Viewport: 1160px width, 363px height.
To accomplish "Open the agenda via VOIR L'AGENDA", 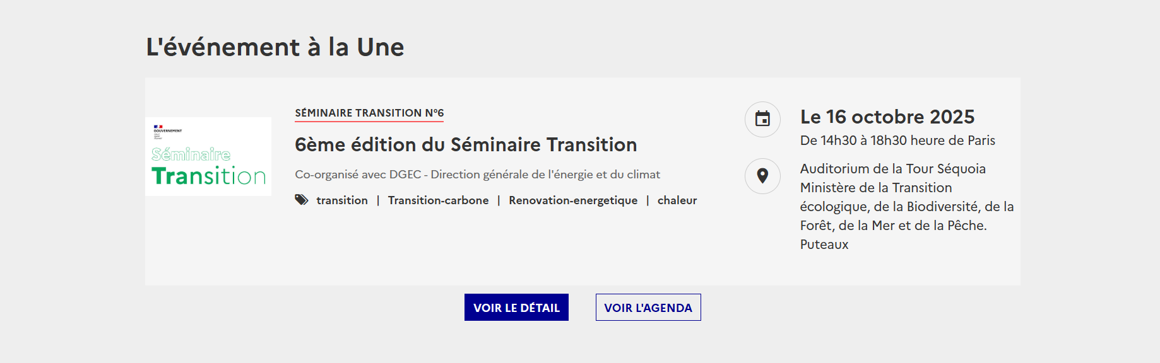I will tap(648, 308).
